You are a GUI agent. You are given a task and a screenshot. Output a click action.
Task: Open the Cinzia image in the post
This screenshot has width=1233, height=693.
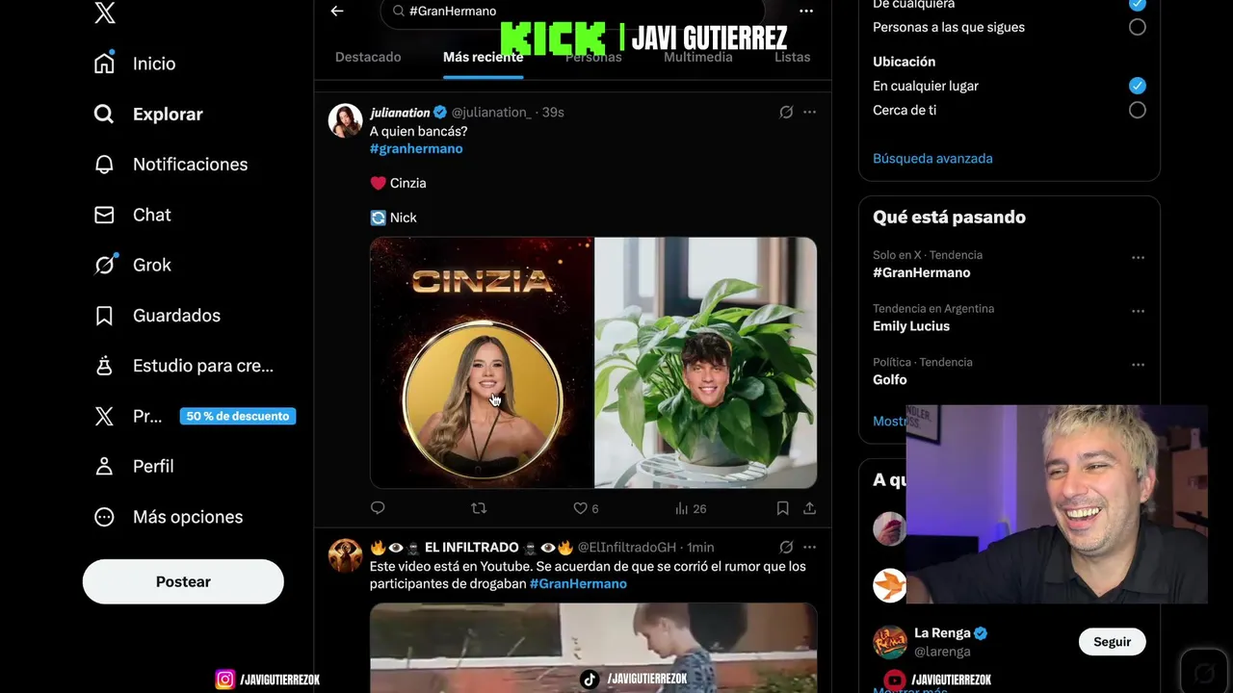pyautogui.click(x=482, y=363)
